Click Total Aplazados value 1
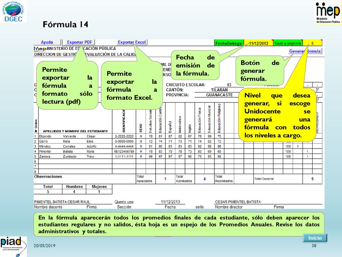 click(165, 179)
